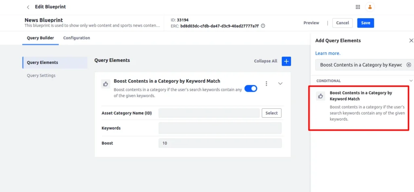This screenshot has height=192, width=414.
Task: Click the sidebar search box
Action: tap(361, 65)
